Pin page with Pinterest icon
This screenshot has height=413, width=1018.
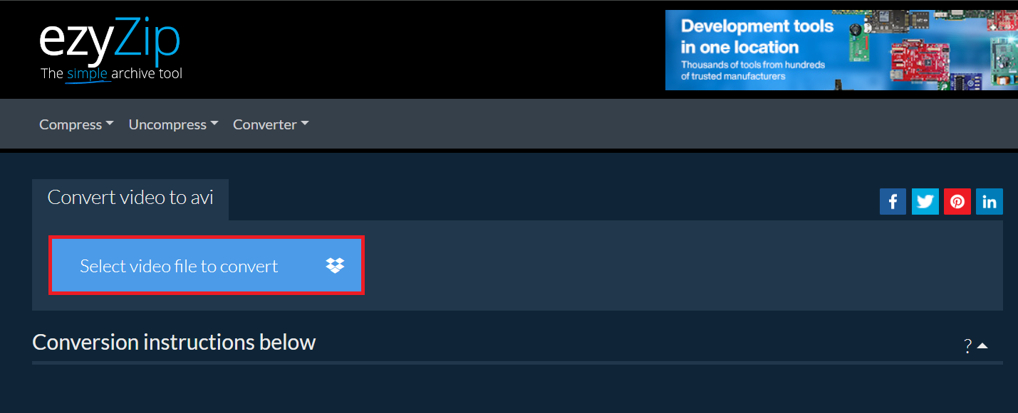pyautogui.click(x=957, y=201)
